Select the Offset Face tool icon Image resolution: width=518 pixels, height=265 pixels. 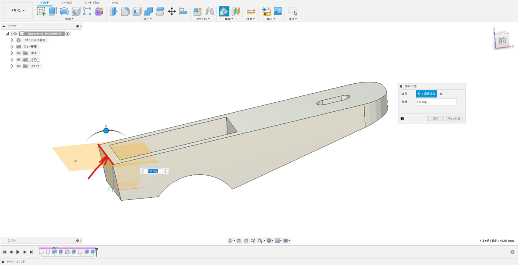pyautogui.click(x=160, y=12)
